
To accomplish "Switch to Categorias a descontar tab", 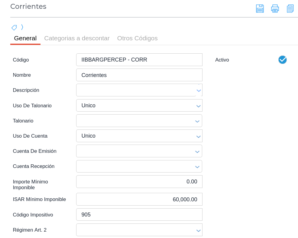I will (x=77, y=38).
